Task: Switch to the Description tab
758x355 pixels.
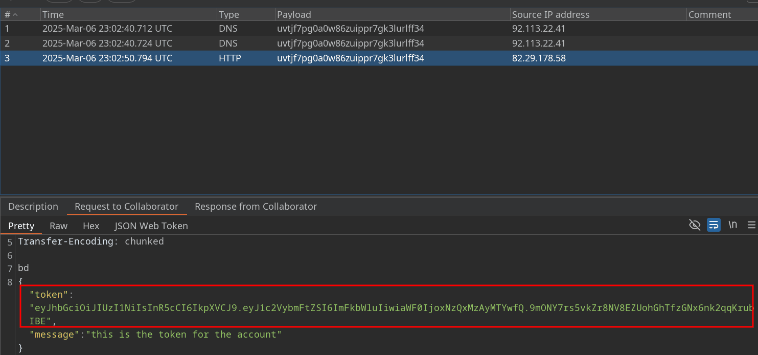Action: (x=33, y=207)
